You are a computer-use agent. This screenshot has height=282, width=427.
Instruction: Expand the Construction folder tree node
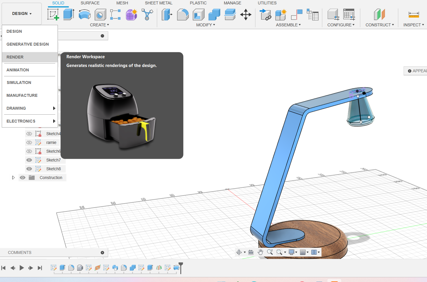[x=13, y=178]
